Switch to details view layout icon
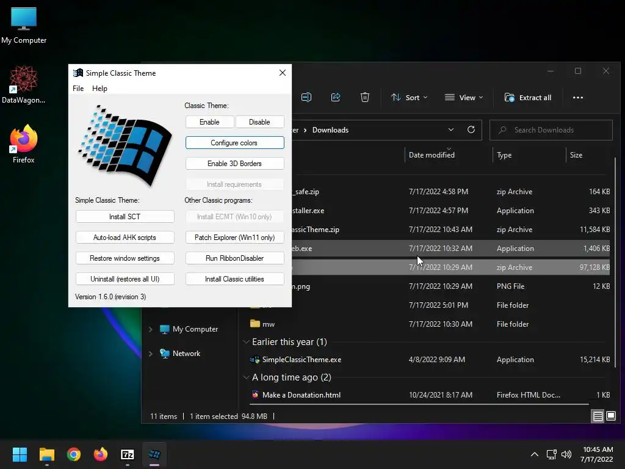The height and width of the screenshot is (469, 625). click(x=598, y=416)
